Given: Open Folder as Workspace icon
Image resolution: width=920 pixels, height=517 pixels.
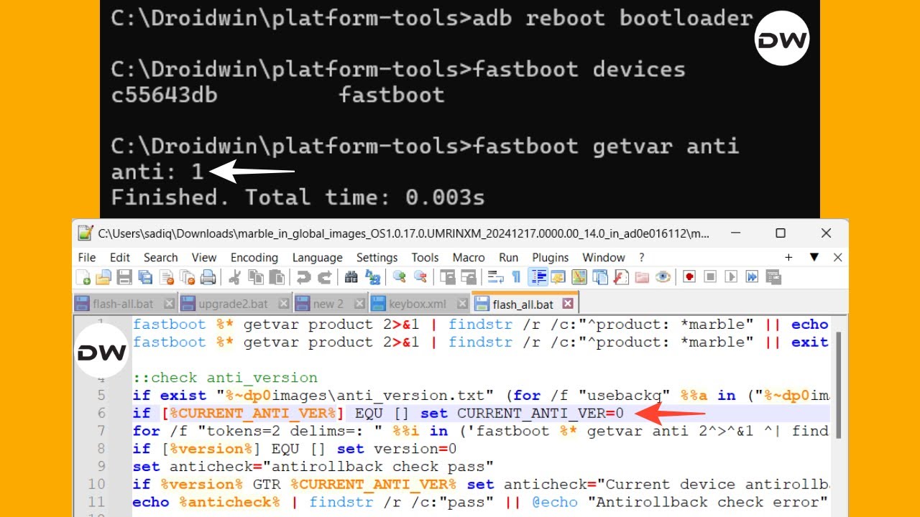Looking at the screenshot, I should pos(641,276).
